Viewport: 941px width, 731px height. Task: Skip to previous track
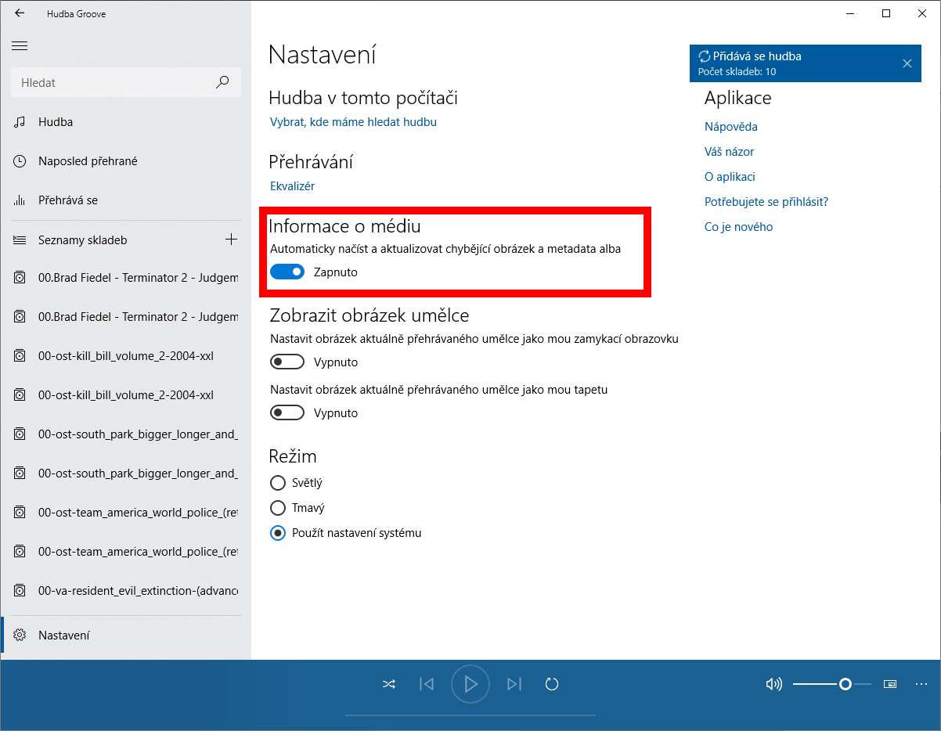[427, 684]
